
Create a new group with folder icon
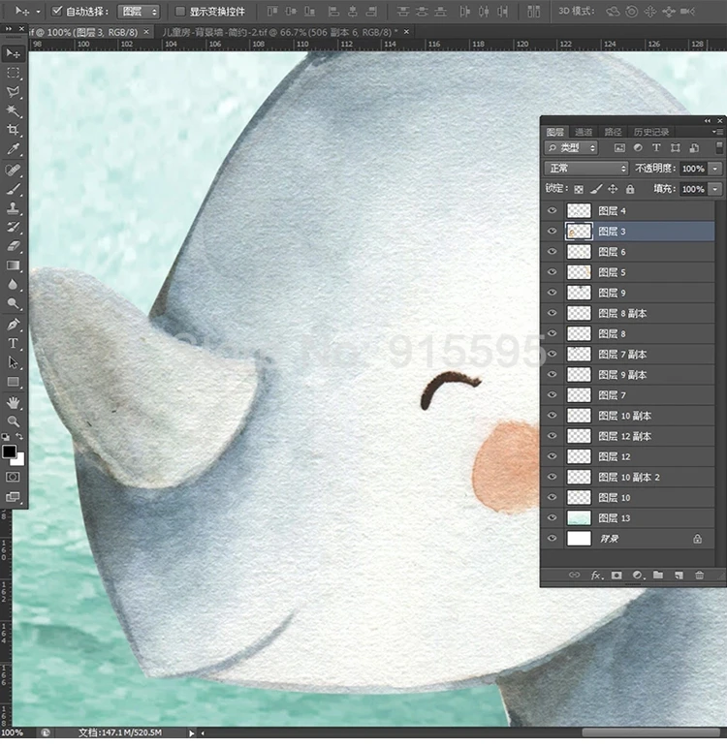click(657, 576)
